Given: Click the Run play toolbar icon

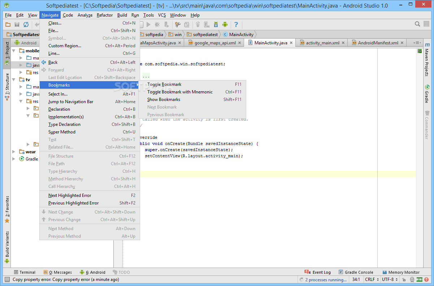Looking at the screenshot, I should pyautogui.click(x=149, y=25).
